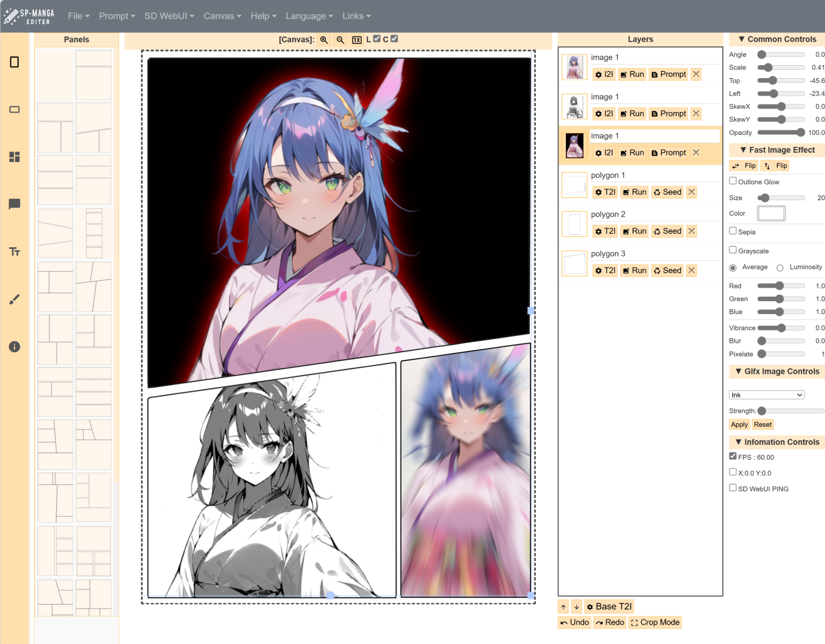
Task: Enable the Sepia effect checkbox
Action: point(733,231)
